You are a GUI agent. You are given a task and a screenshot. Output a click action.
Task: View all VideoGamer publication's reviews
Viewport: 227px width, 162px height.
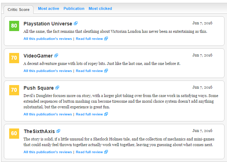pos(48,71)
